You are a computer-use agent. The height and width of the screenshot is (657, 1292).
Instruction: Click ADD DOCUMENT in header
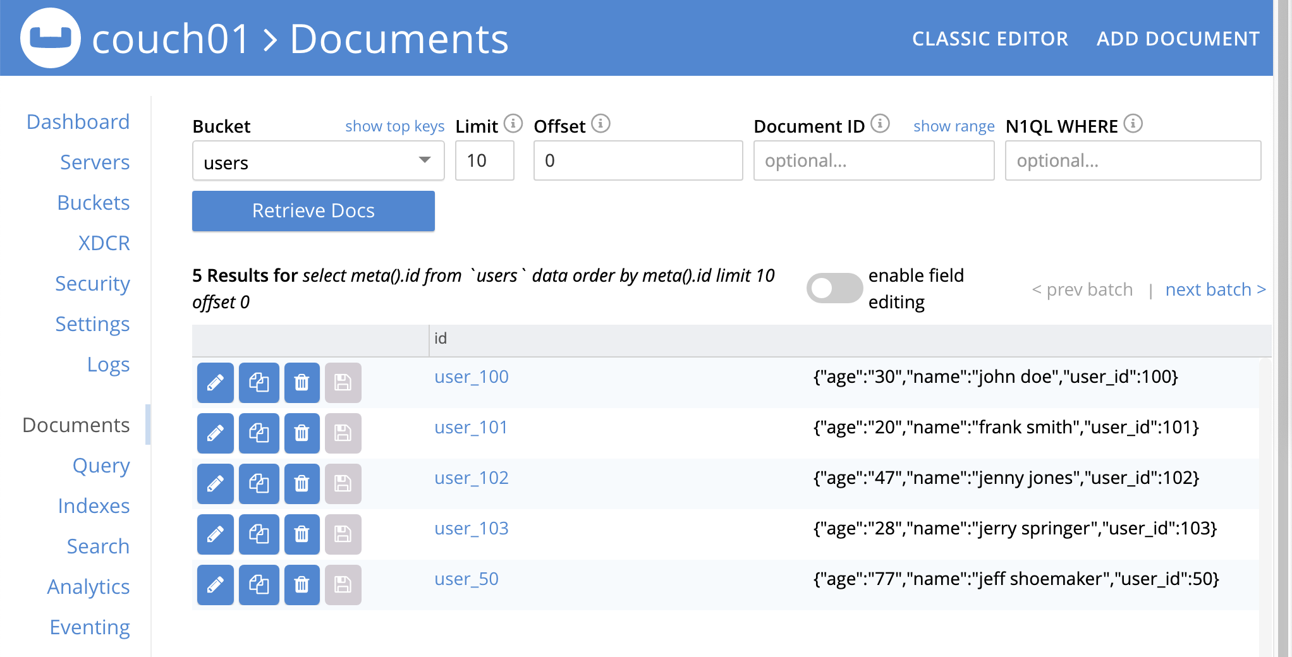click(1178, 39)
